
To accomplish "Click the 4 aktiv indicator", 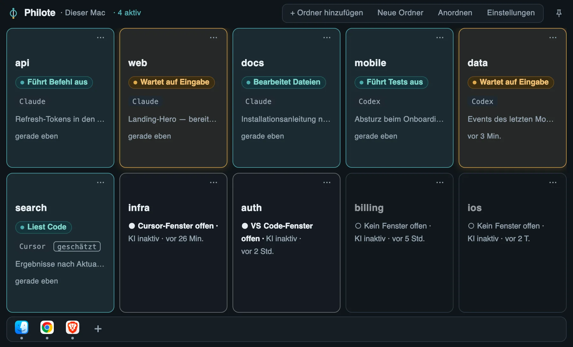I will point(127,13).
